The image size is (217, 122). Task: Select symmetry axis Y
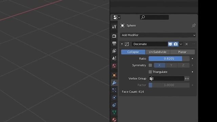[x=171, y=65]
